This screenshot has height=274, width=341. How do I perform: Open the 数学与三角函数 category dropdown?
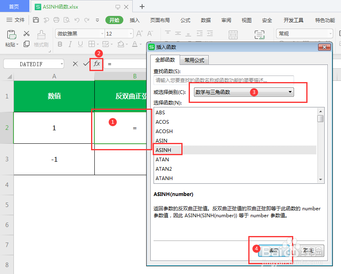click(244, 92)
